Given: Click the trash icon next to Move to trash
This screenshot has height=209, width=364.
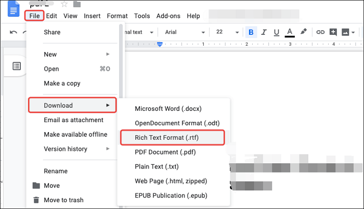Looking at the screenshot, I should click(x=36, y=200).
